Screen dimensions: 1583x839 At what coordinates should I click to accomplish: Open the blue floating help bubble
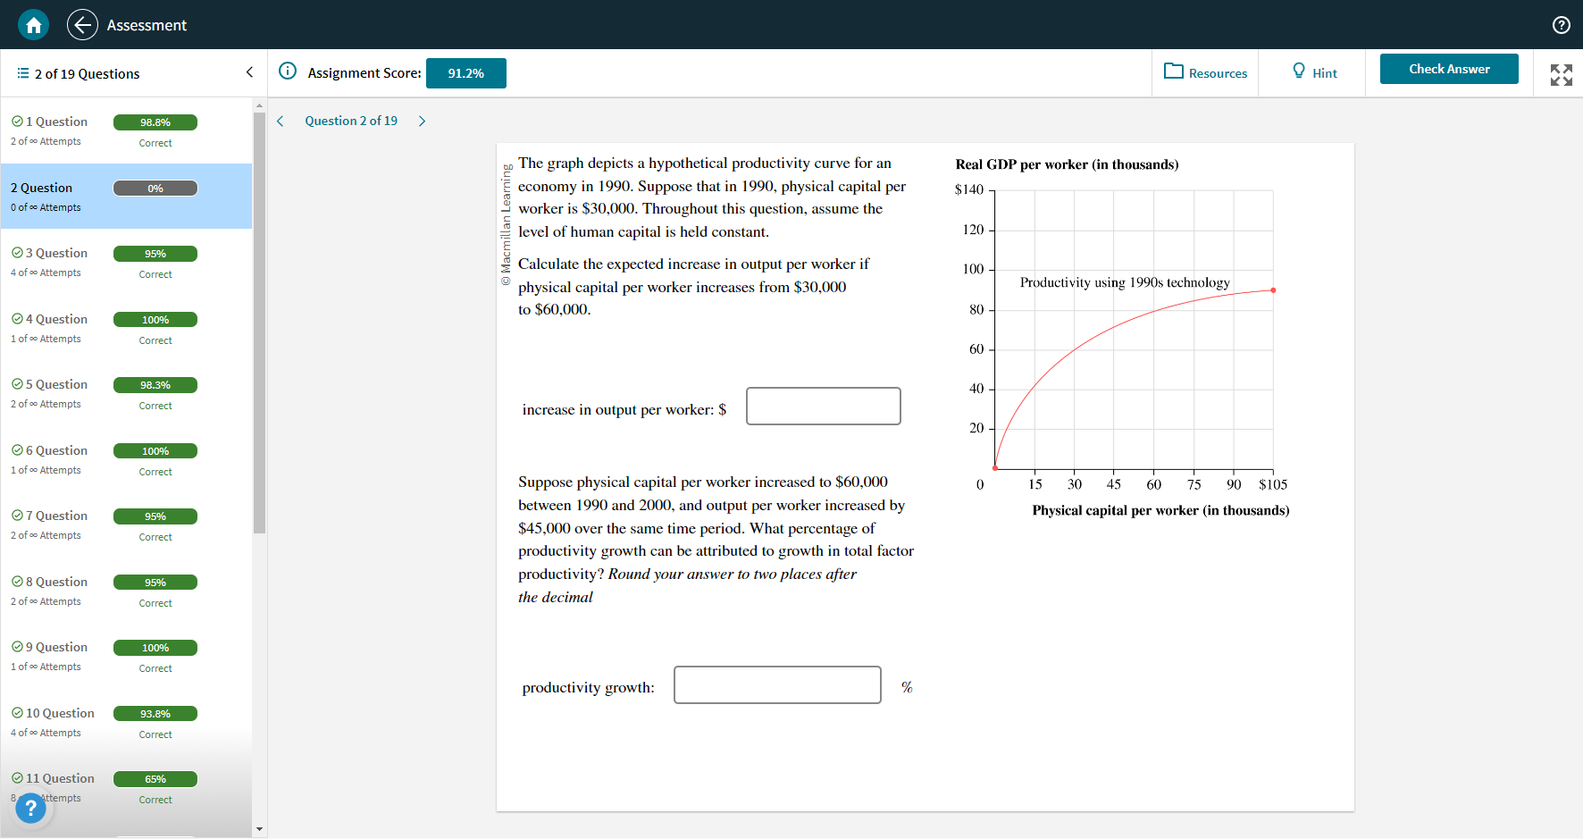click(30, 809)
